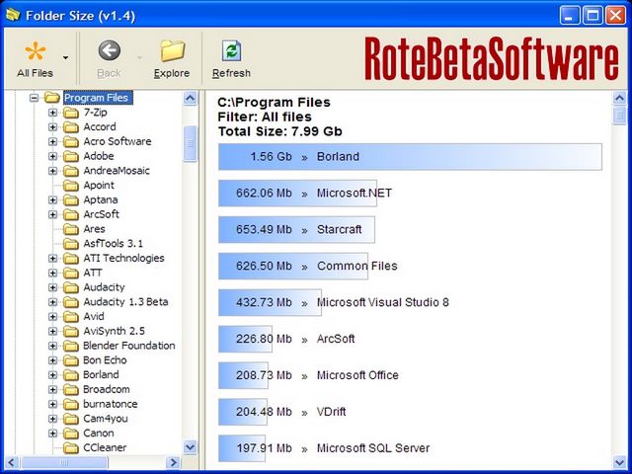
Task: Click the tree panel scroll up arrow
Action: click(190, 98)
